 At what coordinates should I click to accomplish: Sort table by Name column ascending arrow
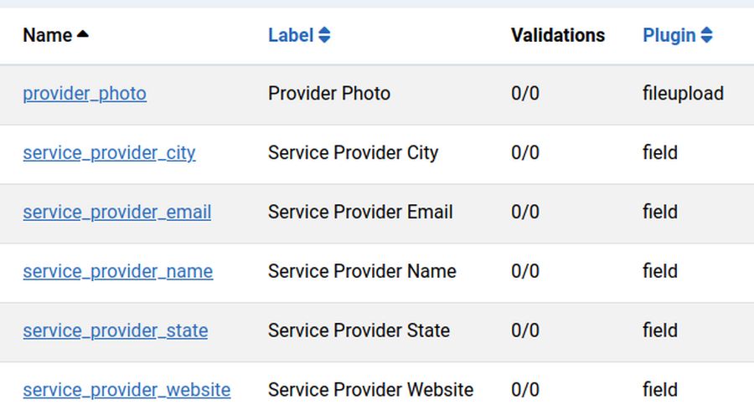[82, 35]
